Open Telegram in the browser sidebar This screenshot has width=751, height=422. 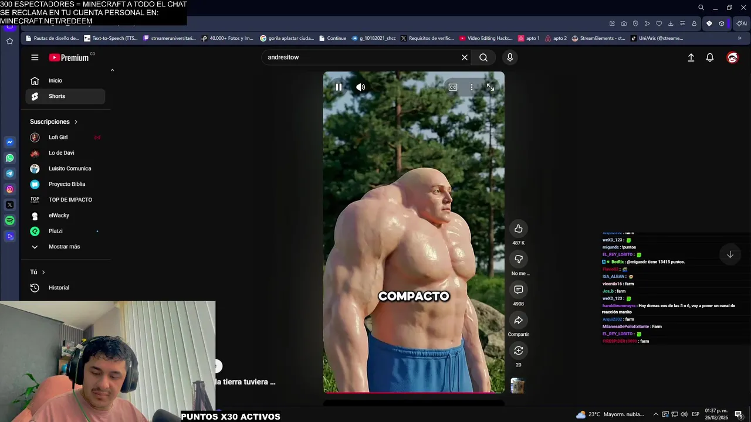[10, 173]
